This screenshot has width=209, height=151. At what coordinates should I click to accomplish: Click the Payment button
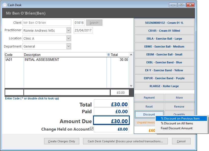pyautogui.click(x=149, y=98)
